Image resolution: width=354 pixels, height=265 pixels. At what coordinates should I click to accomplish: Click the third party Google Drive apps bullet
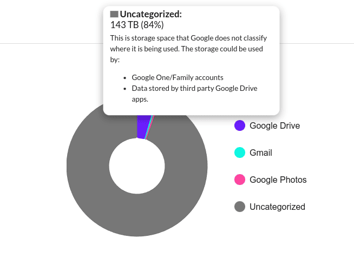[195, 94]
